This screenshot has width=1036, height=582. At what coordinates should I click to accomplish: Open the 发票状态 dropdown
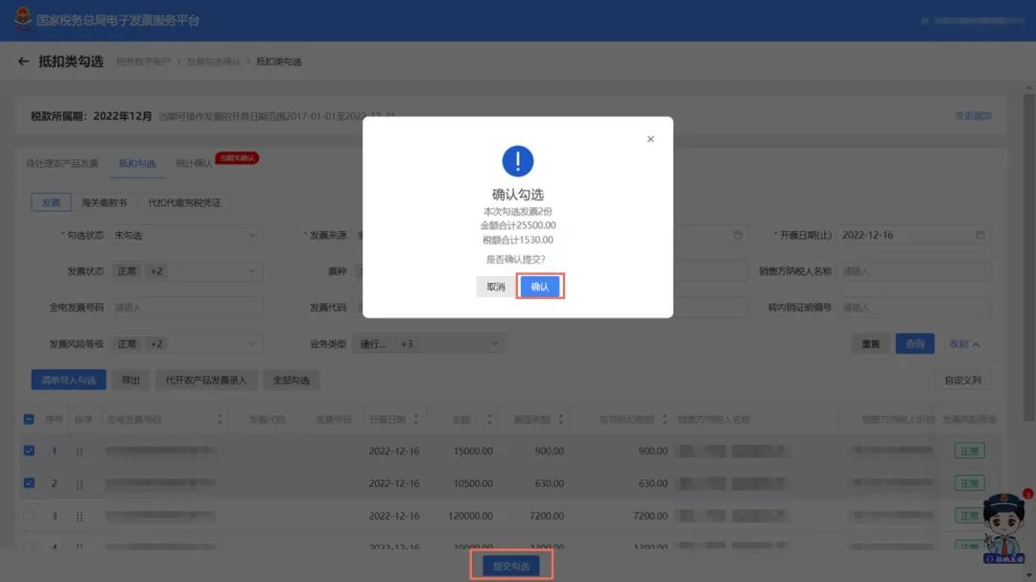(185, 271)
